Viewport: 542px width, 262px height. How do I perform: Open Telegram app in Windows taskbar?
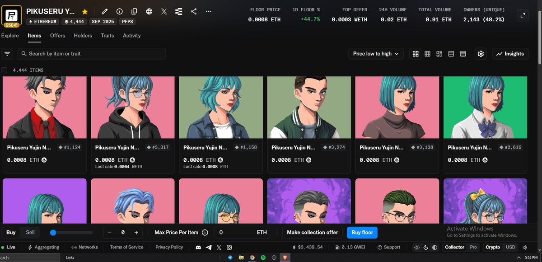(230, 257)
